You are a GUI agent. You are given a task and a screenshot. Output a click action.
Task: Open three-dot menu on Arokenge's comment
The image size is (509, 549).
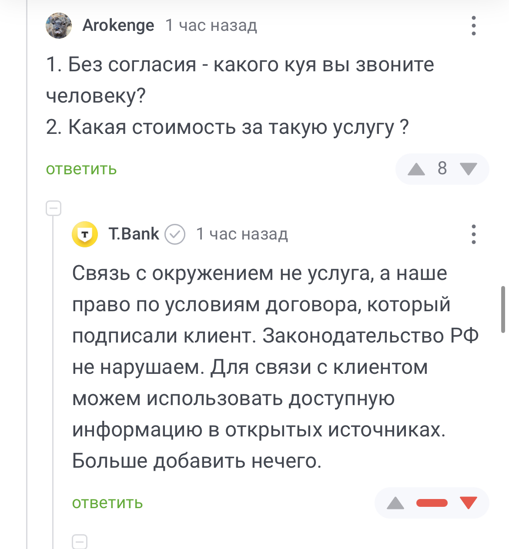coord(474,26)
